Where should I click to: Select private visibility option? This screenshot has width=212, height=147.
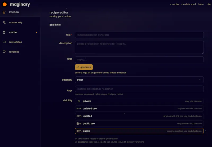[139, 101]
